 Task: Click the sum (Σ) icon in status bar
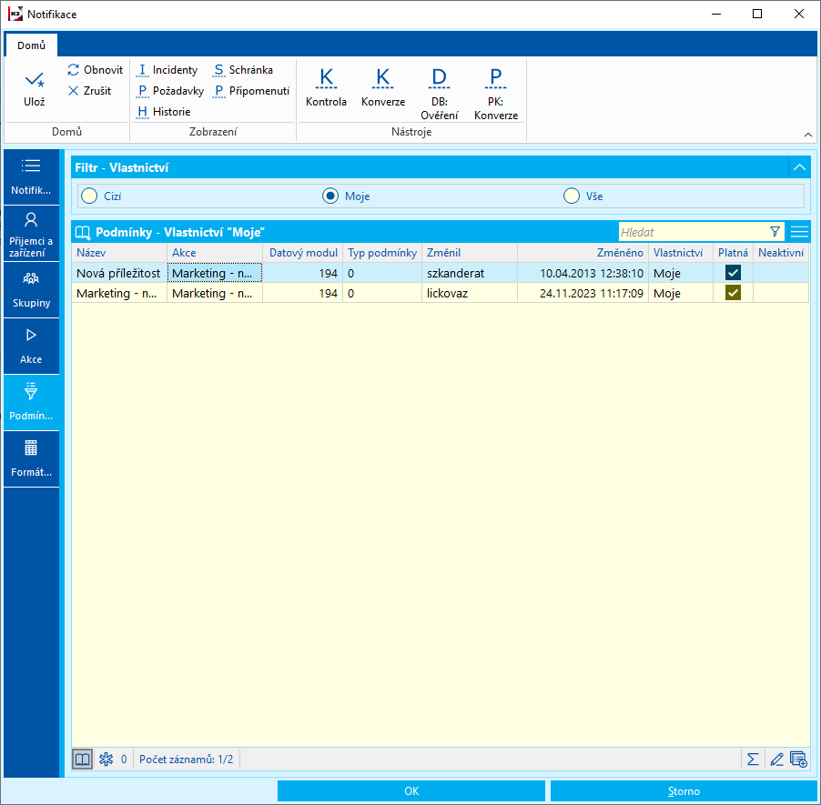(x=753, y=759)
